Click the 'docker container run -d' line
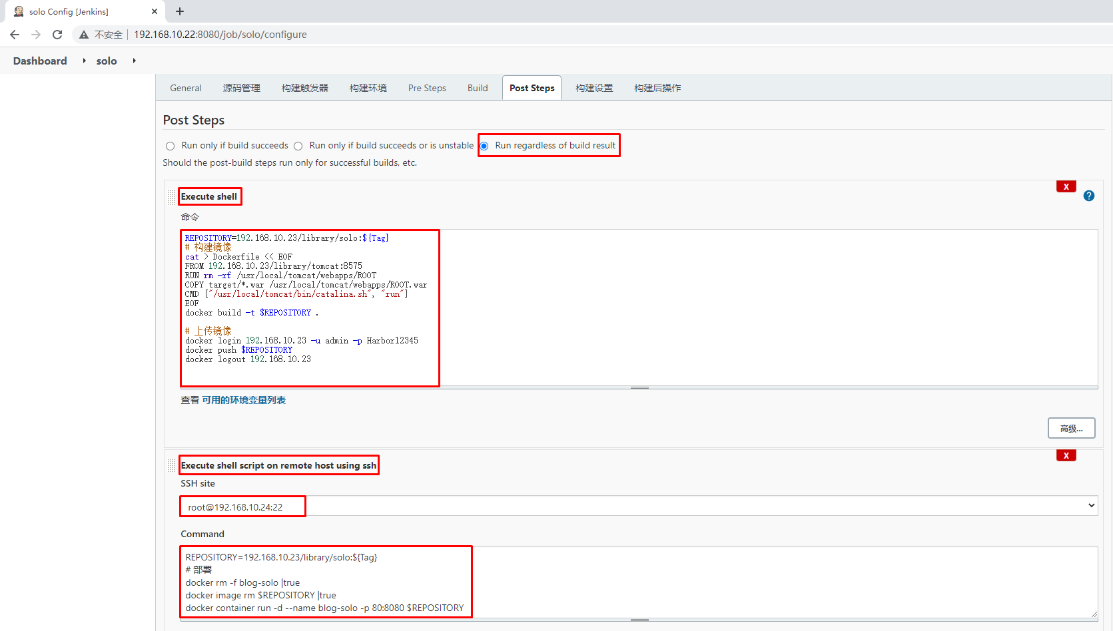The height and width of the screenshot is (631, 1113). [x=324, y=608]
